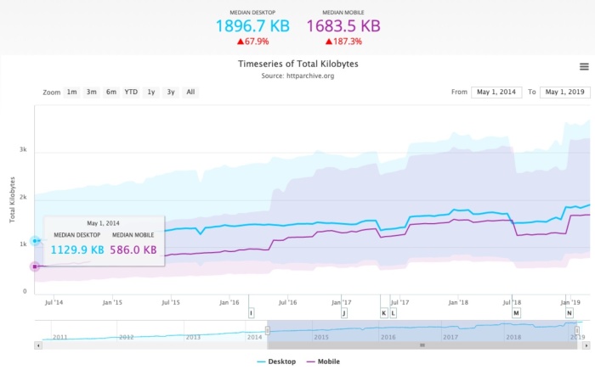Click the 'Source: httparchive.org' subtitle

[x=297, y=76]
